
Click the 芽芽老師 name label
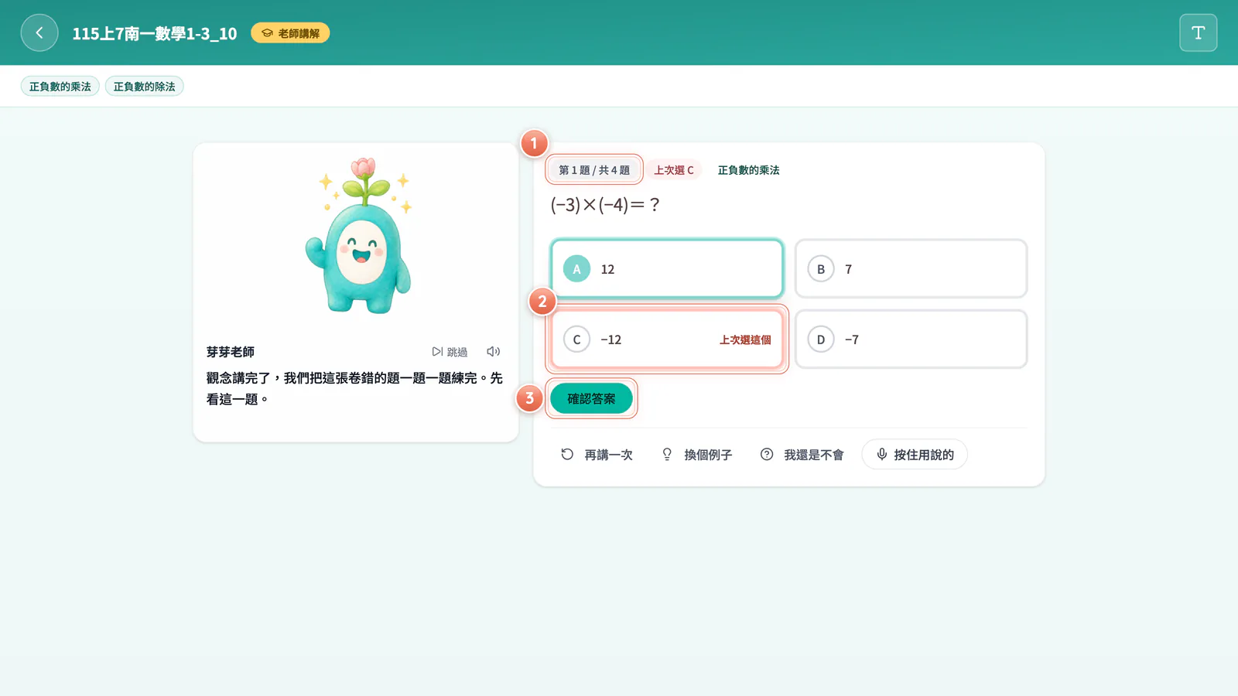click(x=231, y=352)
